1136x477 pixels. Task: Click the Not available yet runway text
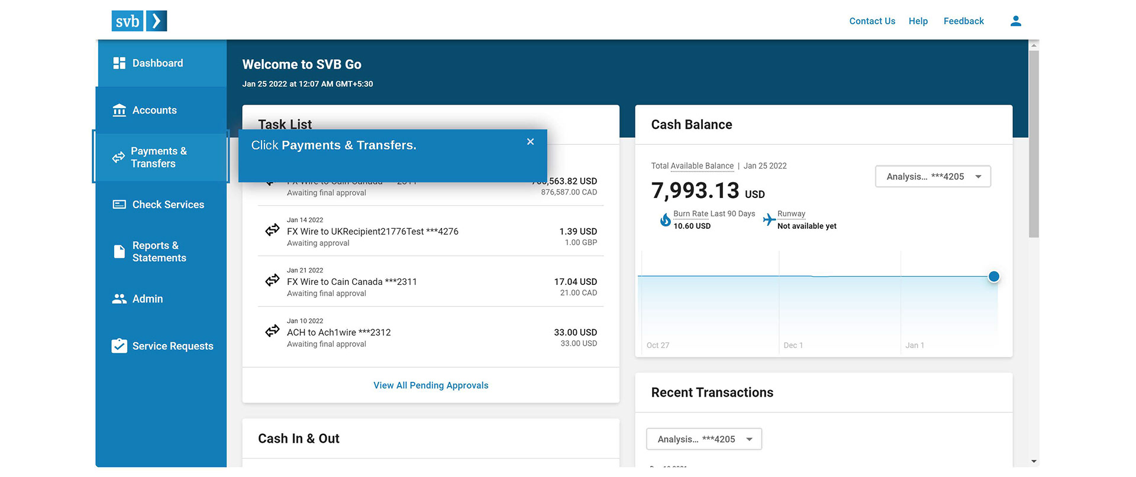coord(806,226)
